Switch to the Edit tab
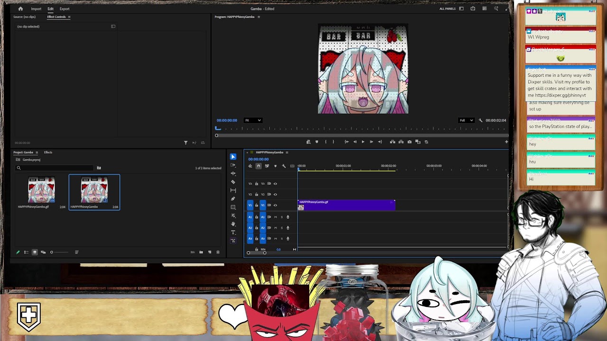 click(x=50, y=9)
